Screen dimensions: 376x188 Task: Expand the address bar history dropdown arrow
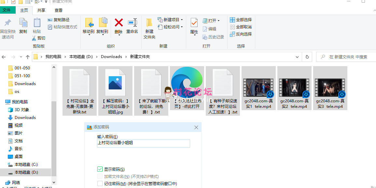297,57
